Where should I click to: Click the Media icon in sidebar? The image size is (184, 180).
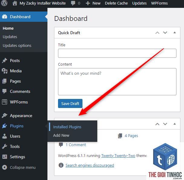(5, 71)
